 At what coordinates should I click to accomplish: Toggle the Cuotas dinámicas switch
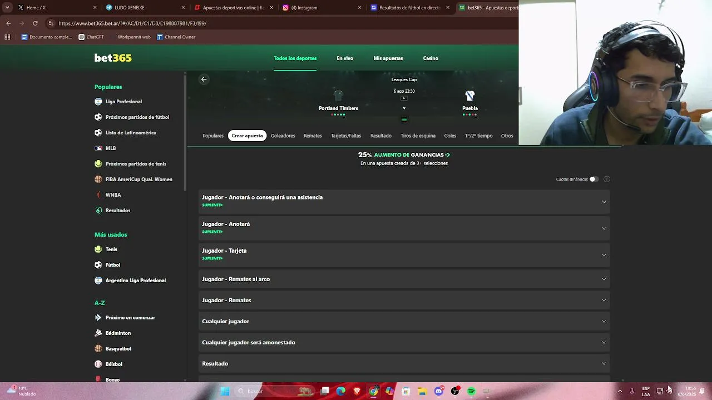(x=594, y=179)
